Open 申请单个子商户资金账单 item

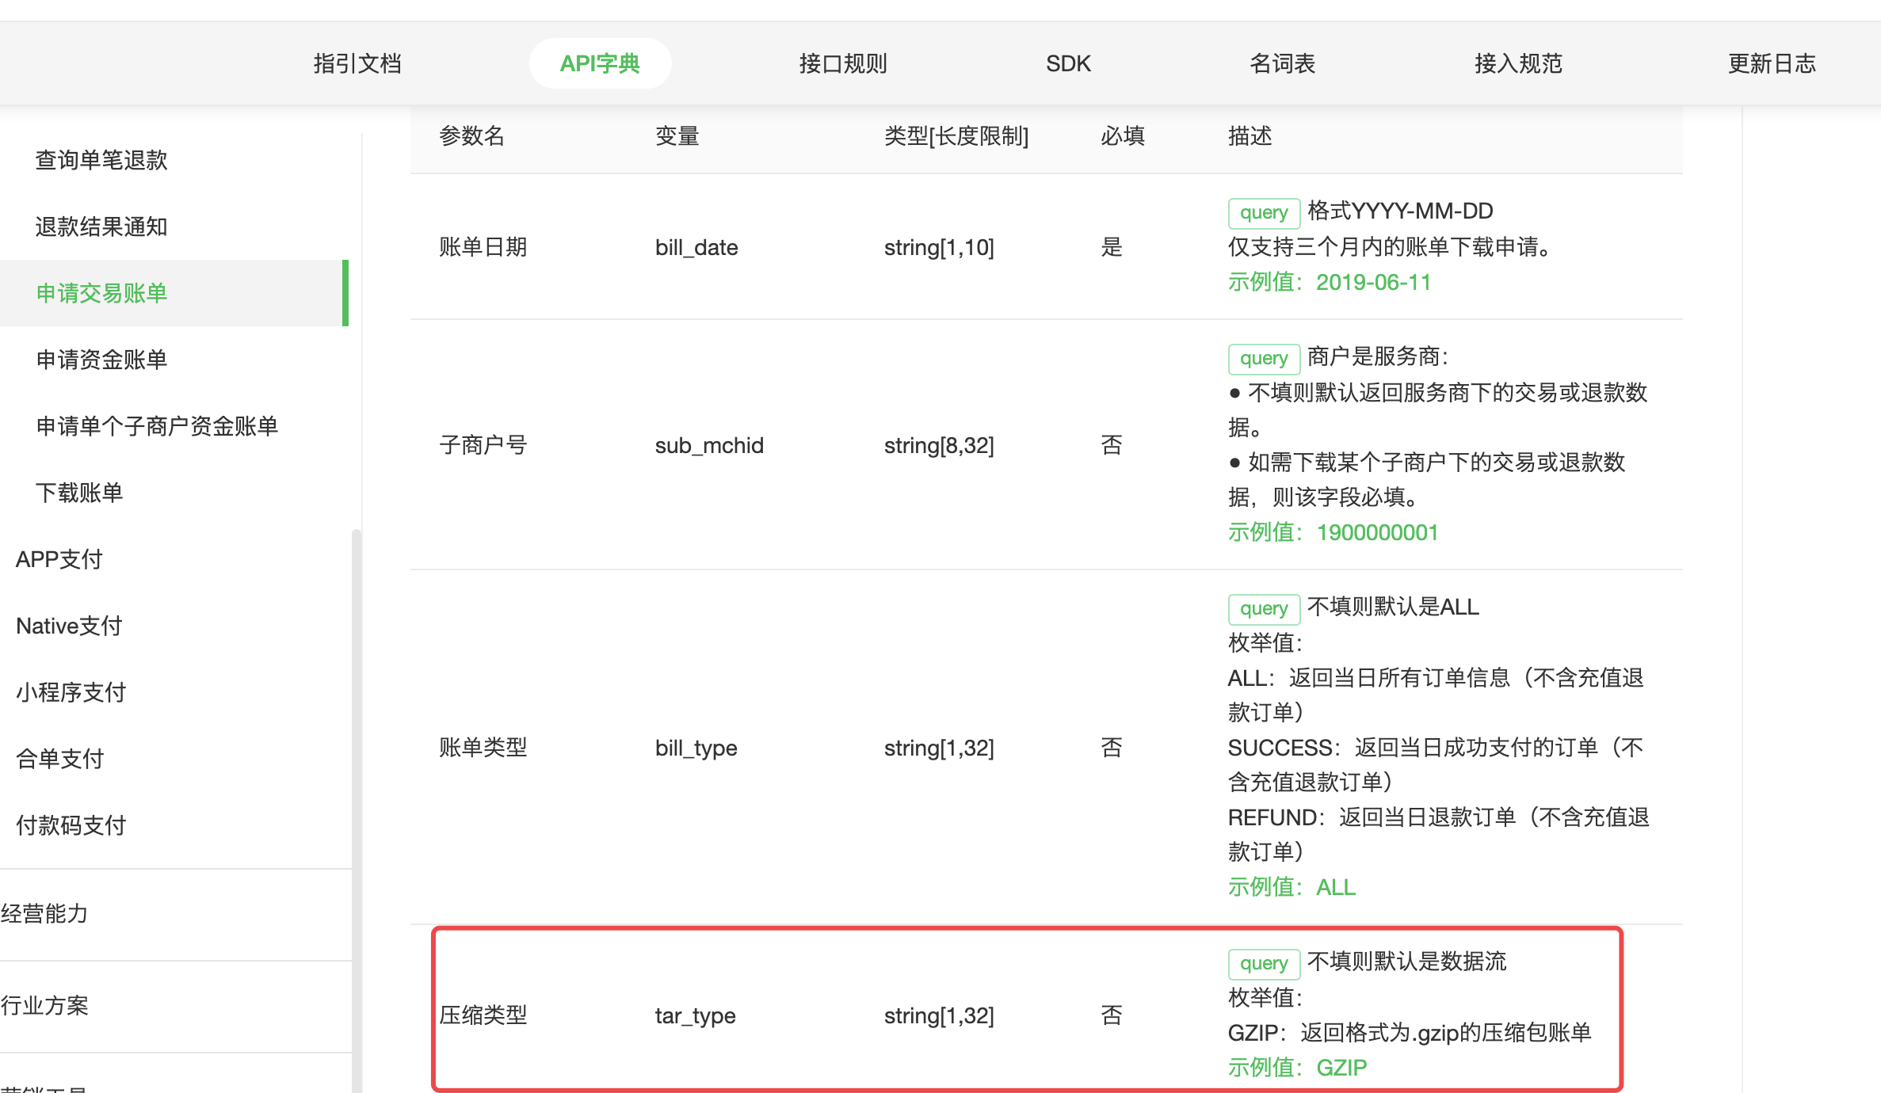(x=157, y=426)
